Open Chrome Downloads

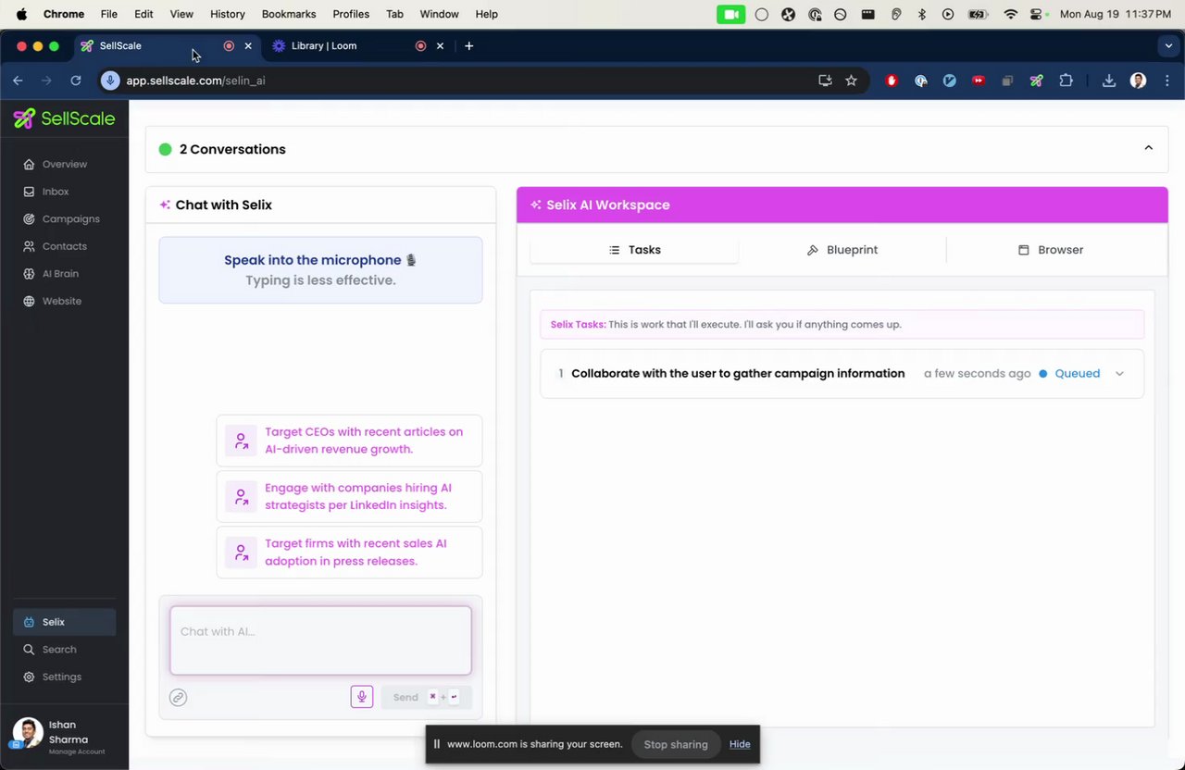(1109, 81)
